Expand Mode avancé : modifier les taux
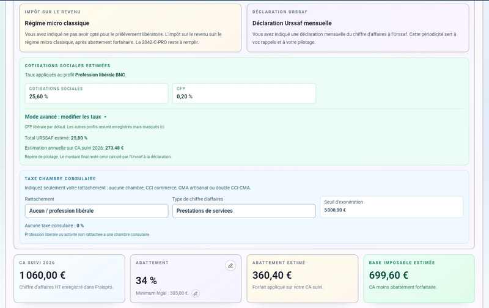Image resolution: width=489 pixels, height=308 pixels. click(x=66, y=117)
